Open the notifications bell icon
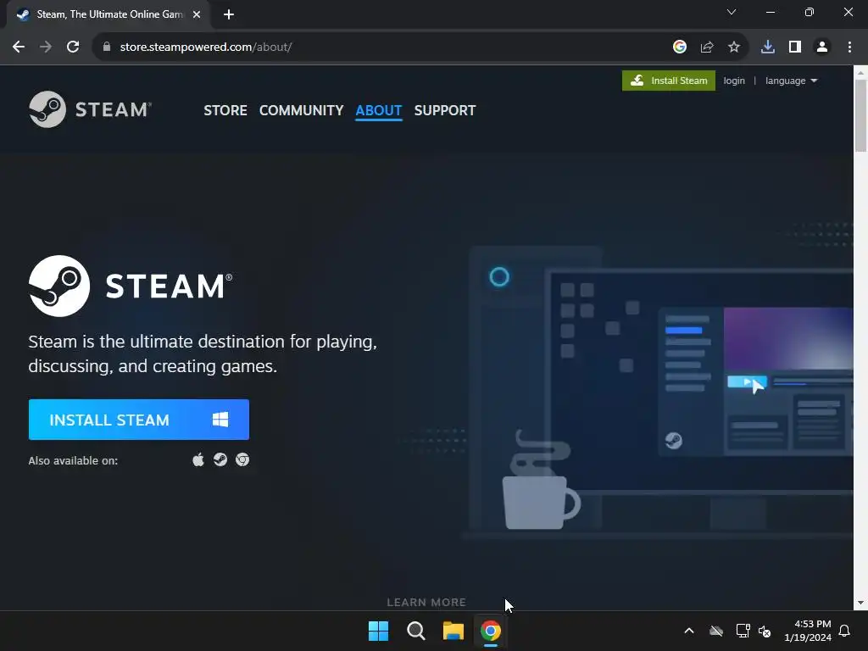Image resolution: width=868 pixels, height=651 pixels. [845, 631]
